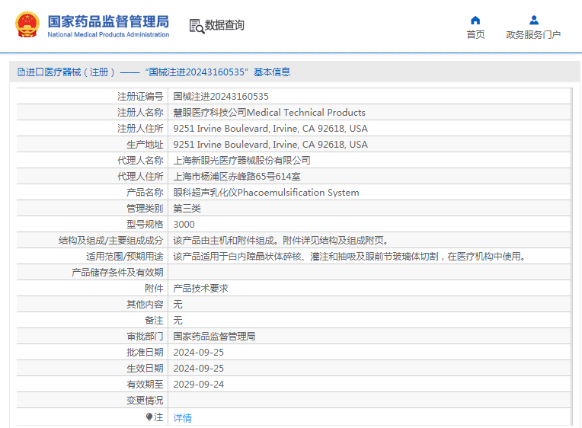Click the 附件 row label
Viewport: 582px width, 428px height.
(154, 288)
